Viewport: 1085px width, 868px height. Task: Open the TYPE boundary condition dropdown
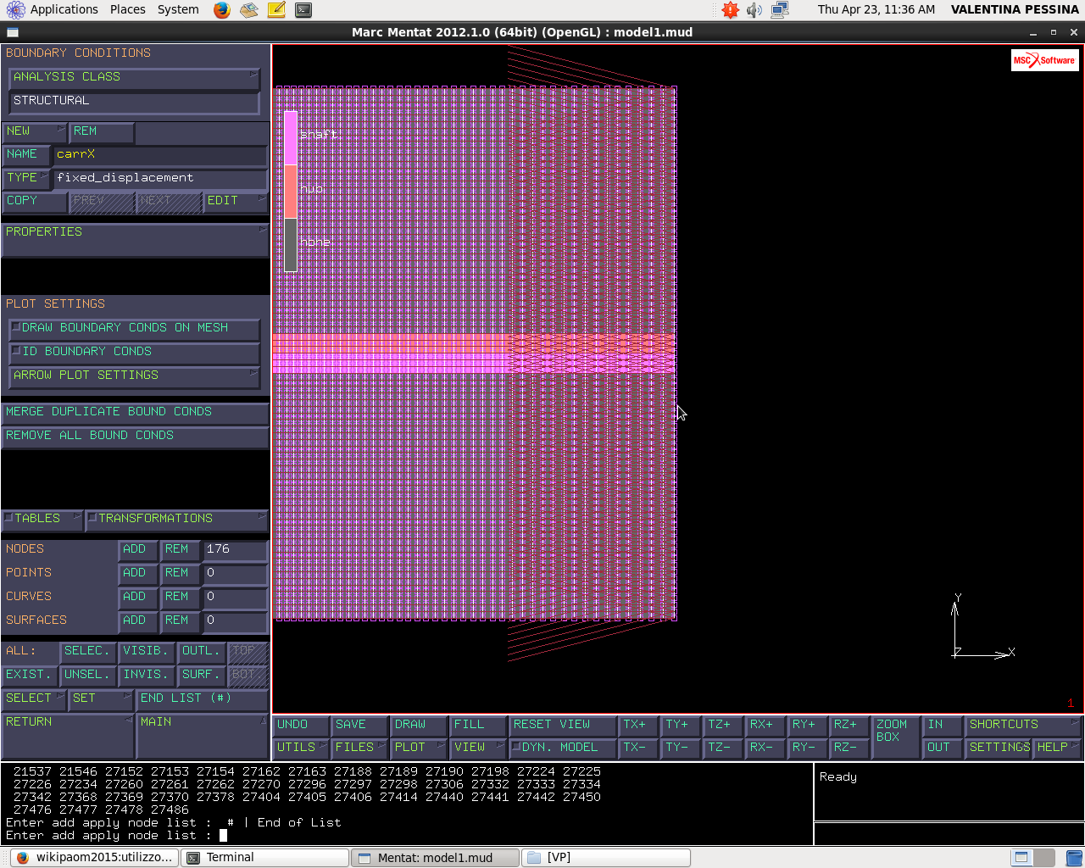coord(26,178)
